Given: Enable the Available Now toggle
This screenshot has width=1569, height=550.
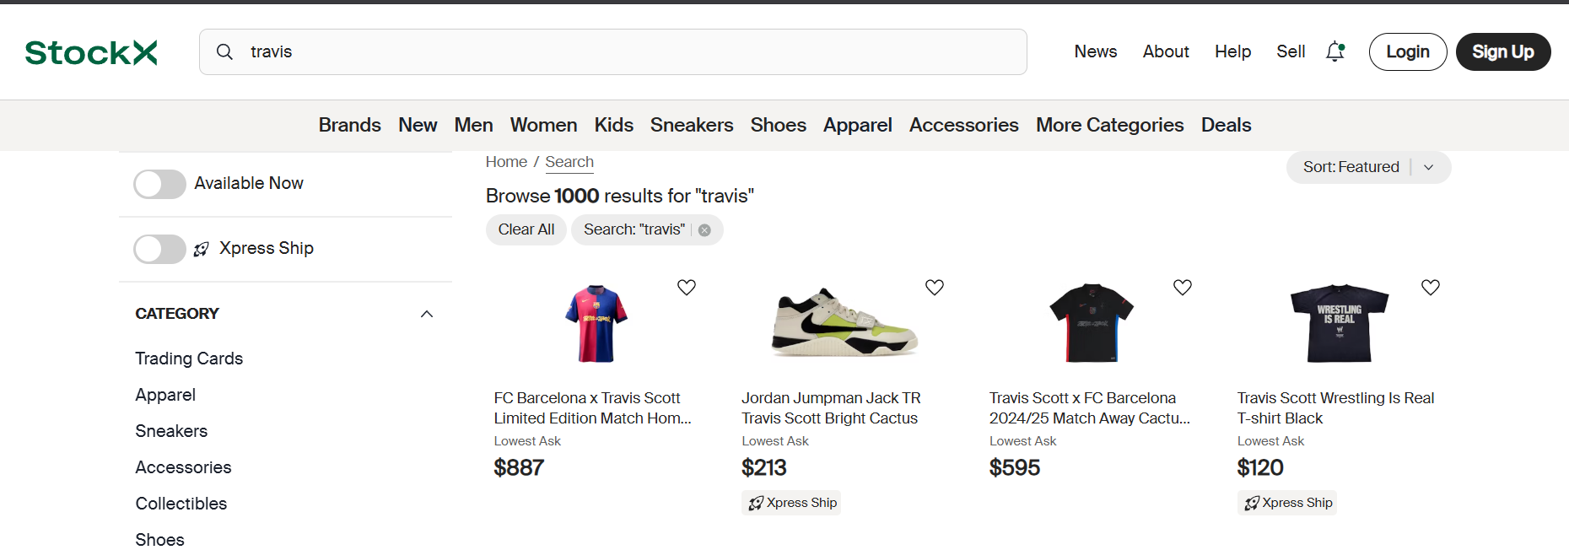Looking at the screenshot, I should tap(159, 184).
